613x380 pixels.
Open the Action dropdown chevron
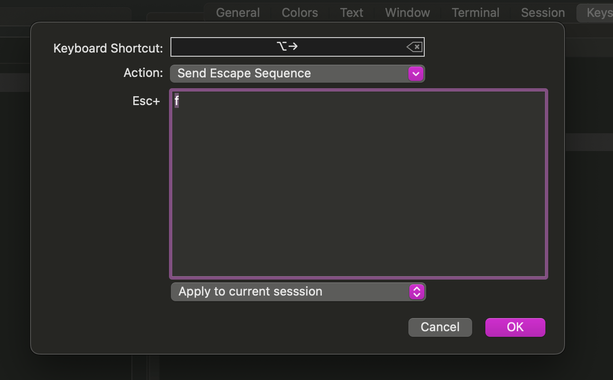tap(416, 74)
